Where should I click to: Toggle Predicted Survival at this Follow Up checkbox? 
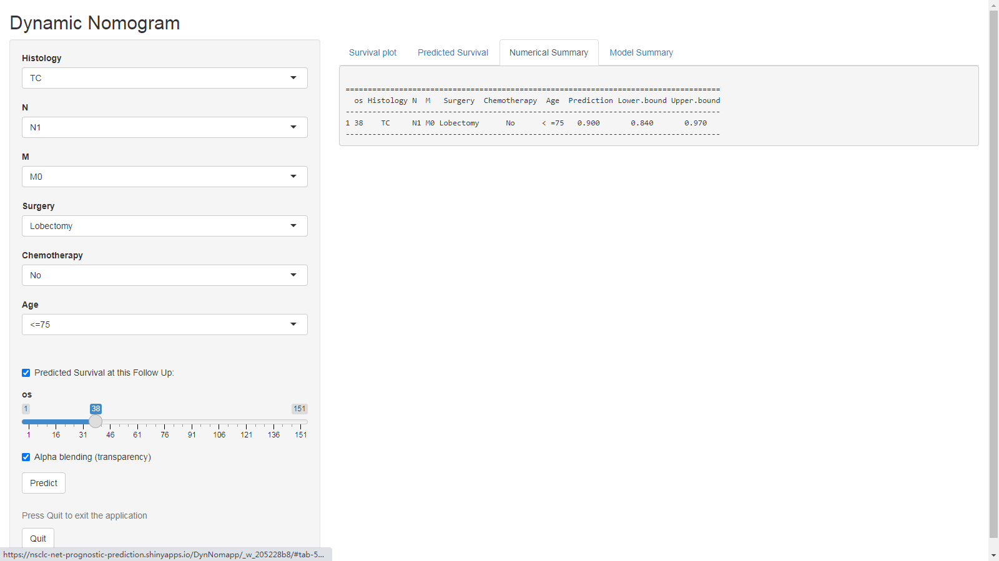(26, 373)
